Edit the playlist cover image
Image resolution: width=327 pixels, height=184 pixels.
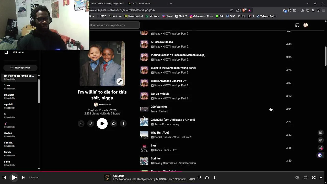tap(120, 82)
